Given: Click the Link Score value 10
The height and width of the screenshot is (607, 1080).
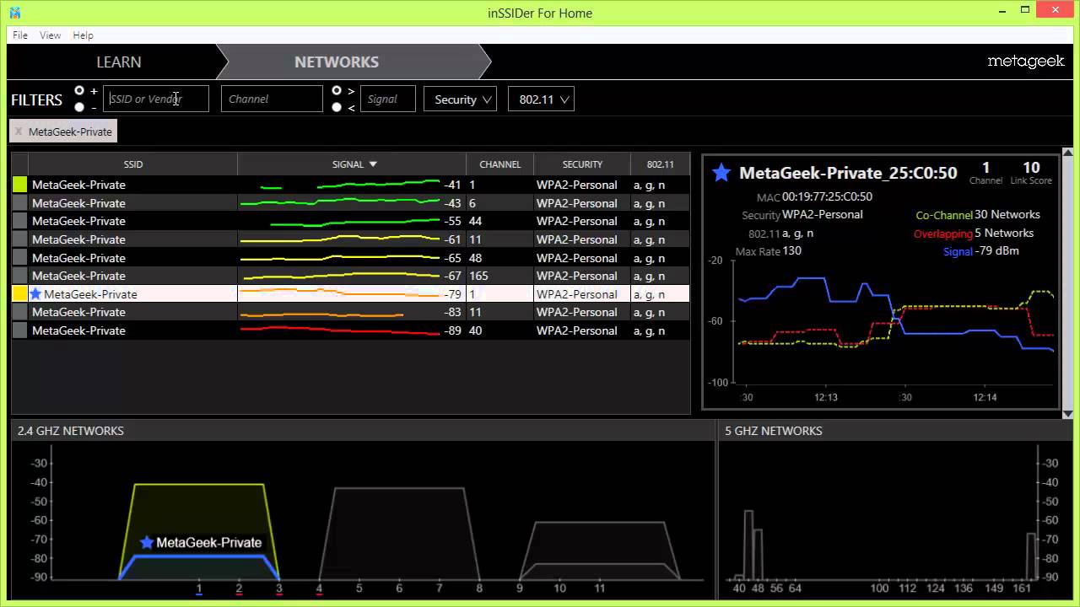Looking at the screenshot, I should (1031, 168).
